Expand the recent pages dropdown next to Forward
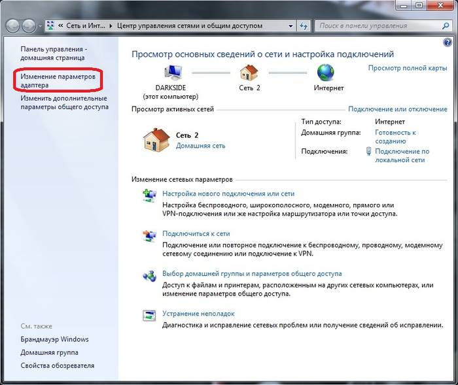 point(41,26)
